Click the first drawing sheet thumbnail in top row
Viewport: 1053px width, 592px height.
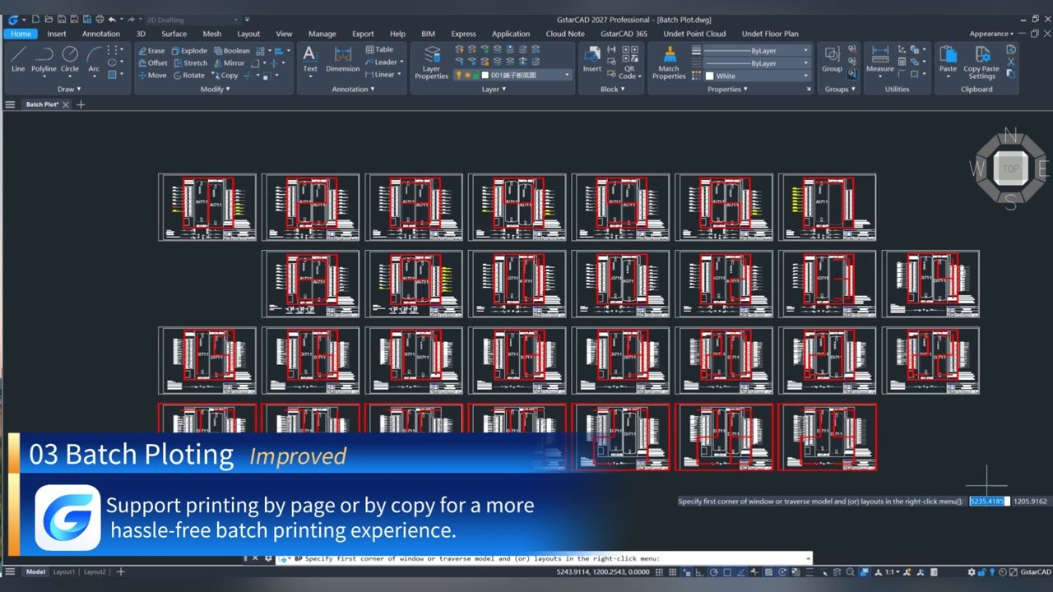(207, 207)
